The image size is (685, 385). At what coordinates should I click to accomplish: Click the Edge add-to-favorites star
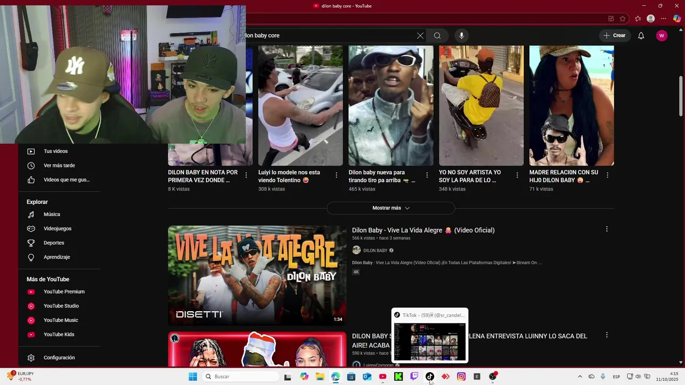point(623,19)
